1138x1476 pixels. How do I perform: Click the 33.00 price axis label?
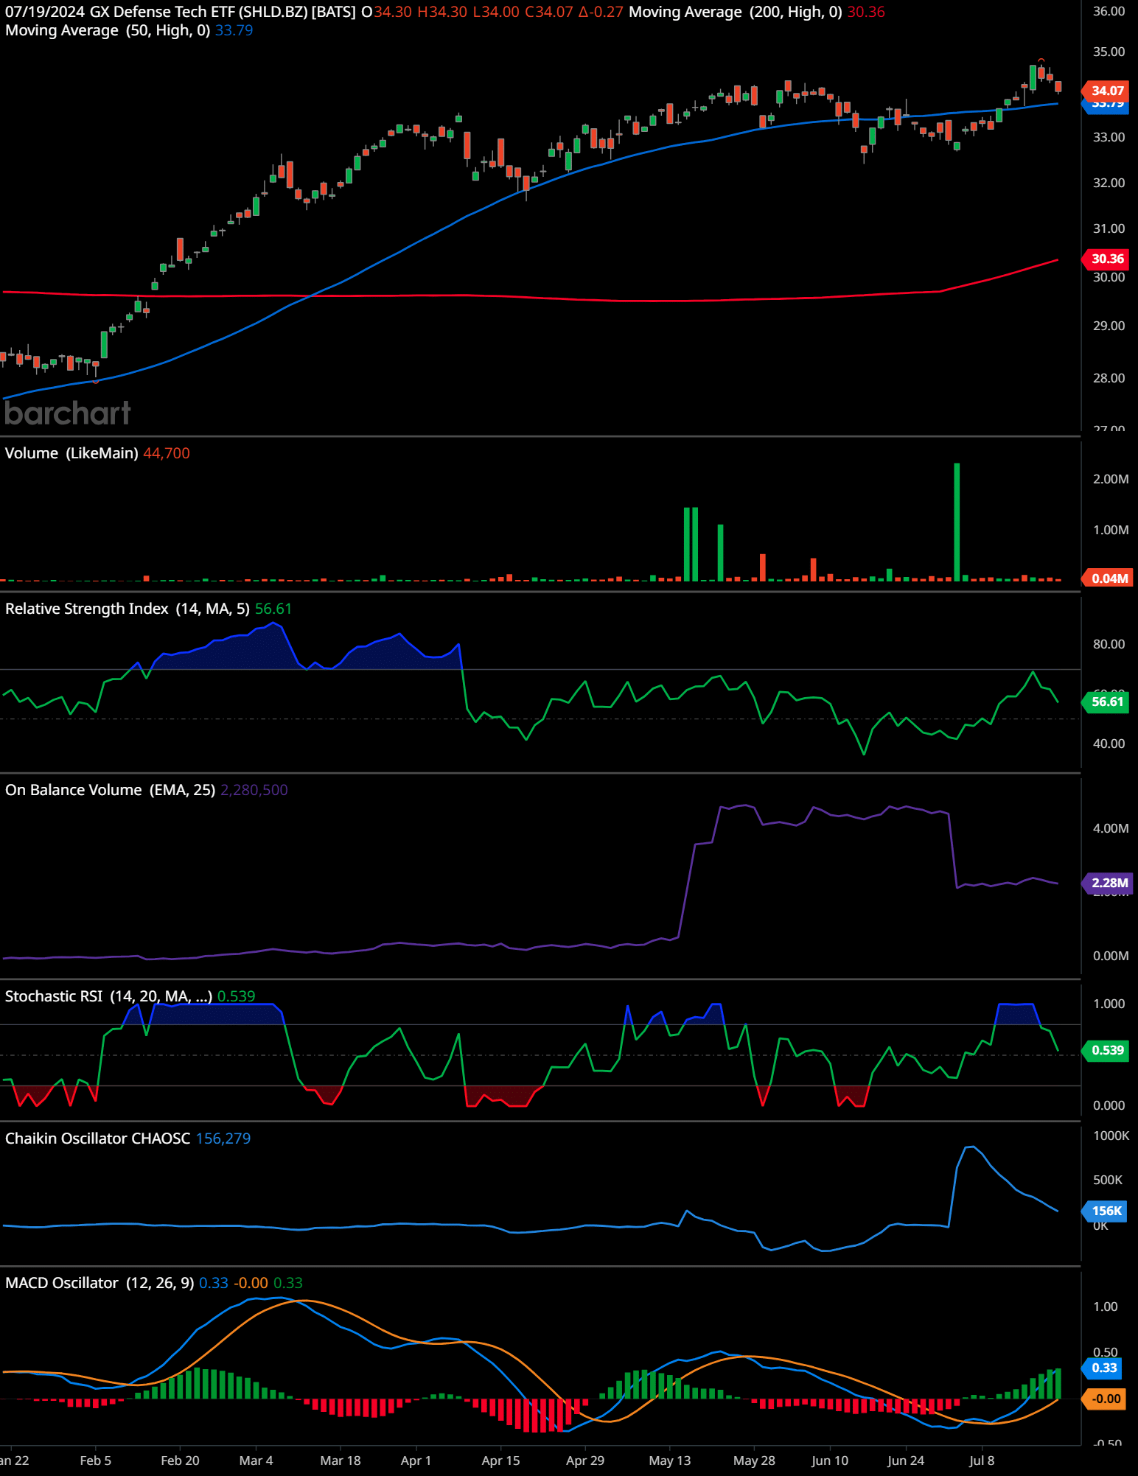point(1109,137)
